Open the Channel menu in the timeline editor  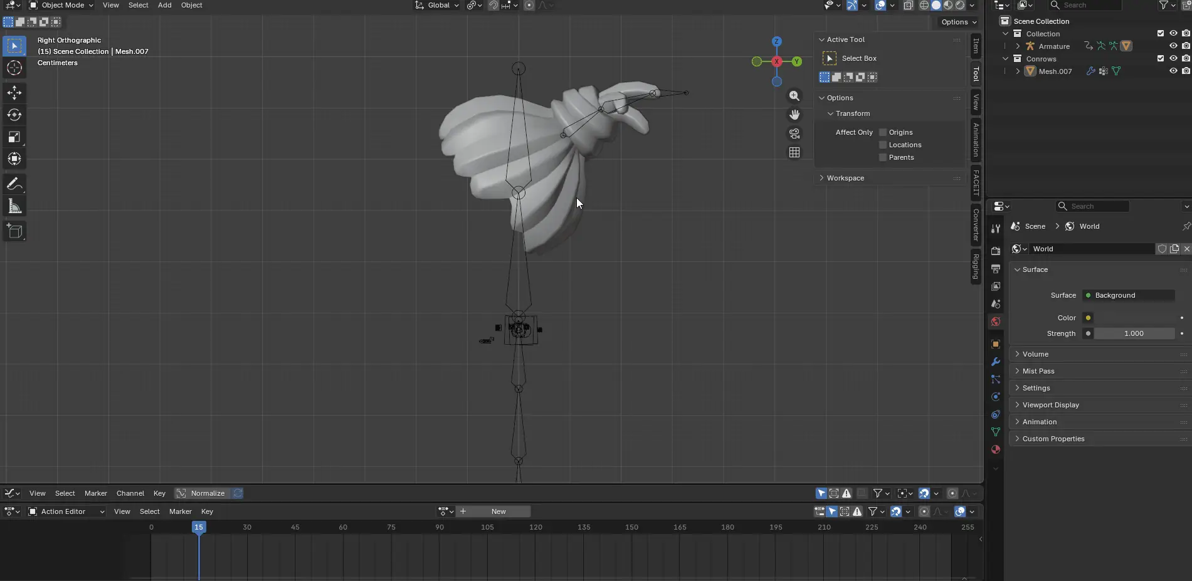pos(130,493)
